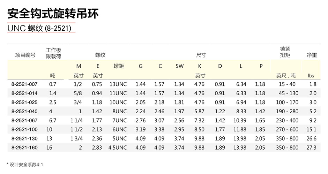
Task: Click the 8-2521-100 item number
Action: click(x=24, y=129)
